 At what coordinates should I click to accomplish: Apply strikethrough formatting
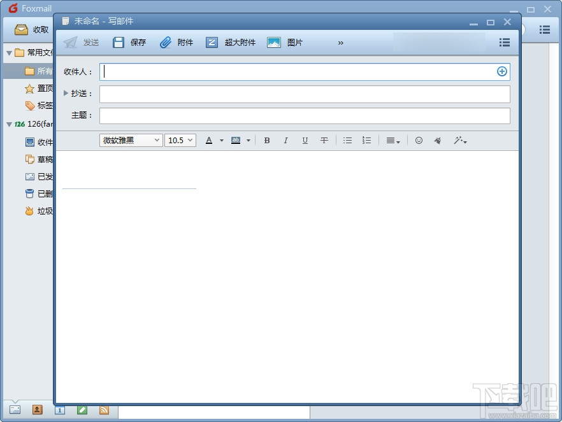click(x=324, y=140)
